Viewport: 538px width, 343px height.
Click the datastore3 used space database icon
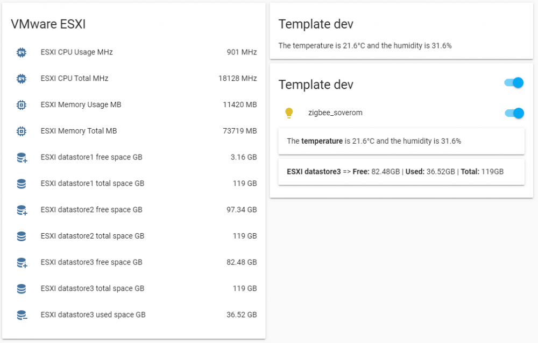[x=22, y=315]
